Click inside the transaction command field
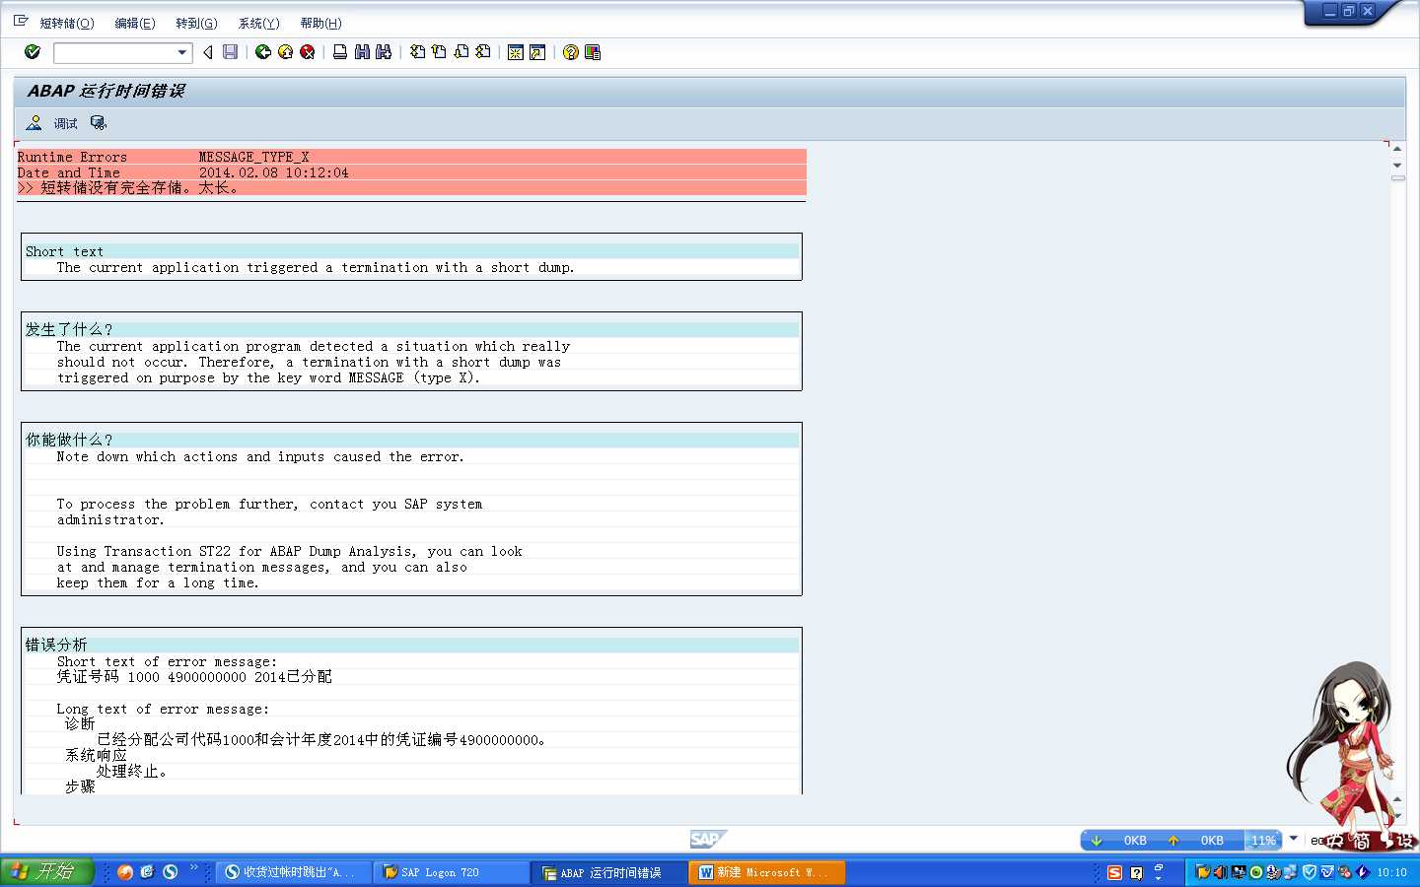Image resolution: width=1420 pixels, height=887 pixels. (x=114, y=52)
